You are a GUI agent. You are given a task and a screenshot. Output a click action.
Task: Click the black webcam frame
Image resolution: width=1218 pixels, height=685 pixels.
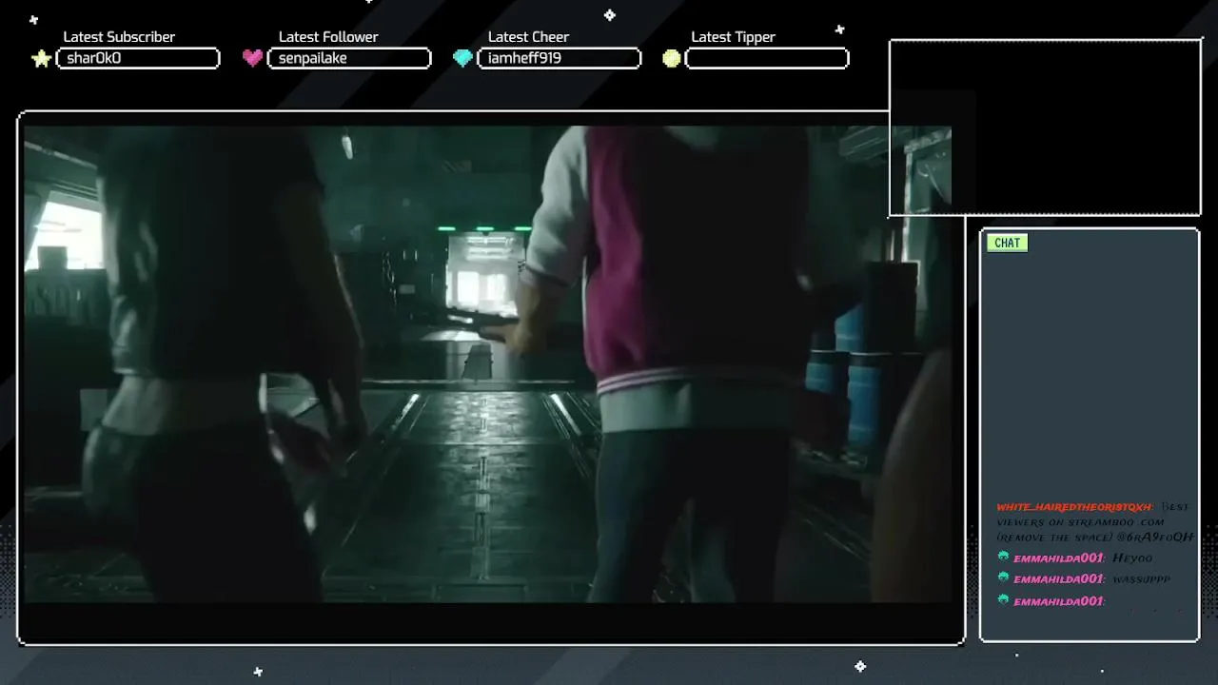tap(1045, 128)
